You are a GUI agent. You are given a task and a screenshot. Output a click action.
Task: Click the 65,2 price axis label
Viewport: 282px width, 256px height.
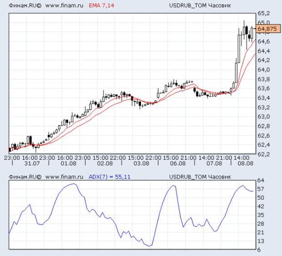tap(264, 13)
